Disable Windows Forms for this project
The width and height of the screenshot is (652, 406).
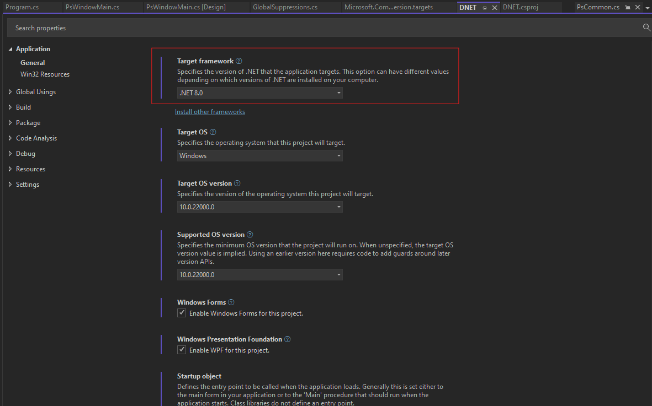[182, 312]
